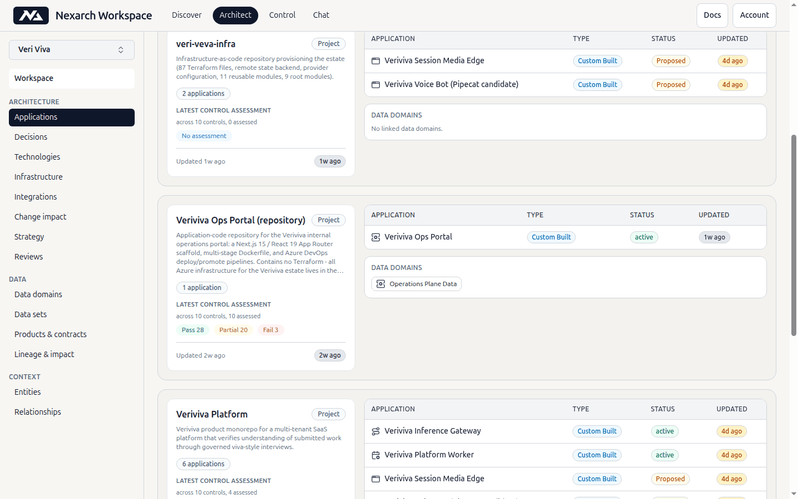Click Custom Built tag on Ops Portal row
This screenshot has height=499, width=798.
(551, 238)
